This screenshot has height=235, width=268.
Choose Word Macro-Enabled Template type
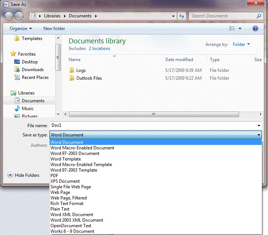[156, 165]
